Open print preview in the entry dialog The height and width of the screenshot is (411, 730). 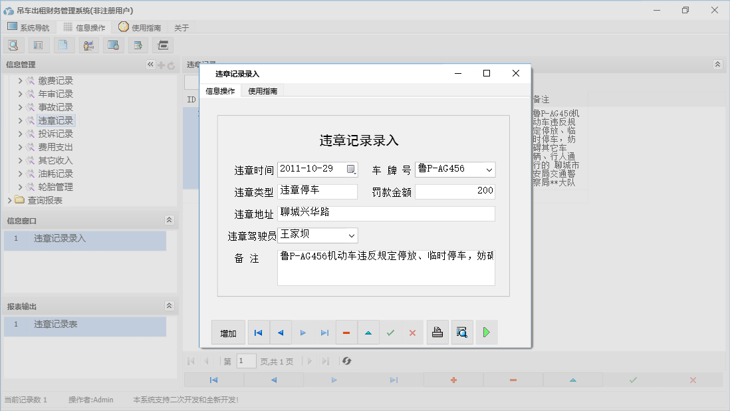[462, 332]
